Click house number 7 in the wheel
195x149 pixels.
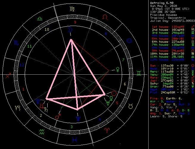pyautogui.click(x=123, y=60)
